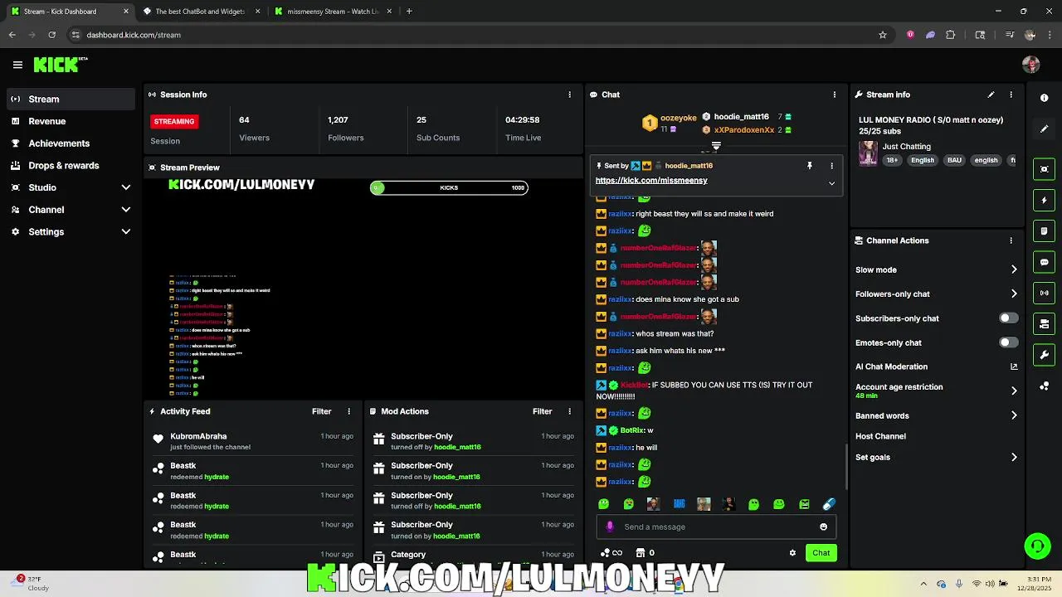Expand the pinned message chevron
This screenshot has width=1062, height=597.
(831, 183)
